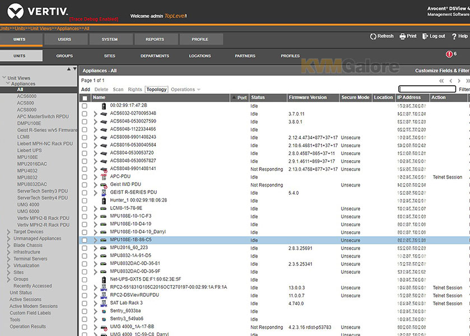Toggle the select-all checkbox in the table header
Viewport: 470px width, 336px height.
[x=85, y=98]
